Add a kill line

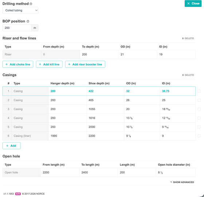click(49, 64)
